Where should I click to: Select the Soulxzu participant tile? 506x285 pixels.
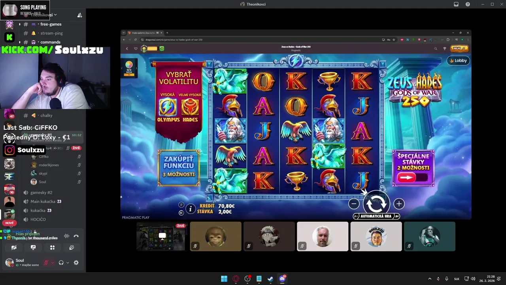pos(376,236)
